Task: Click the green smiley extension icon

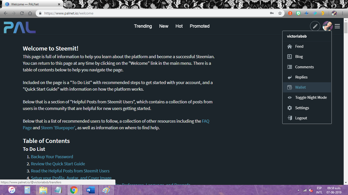Action: (x=298, y=13)
